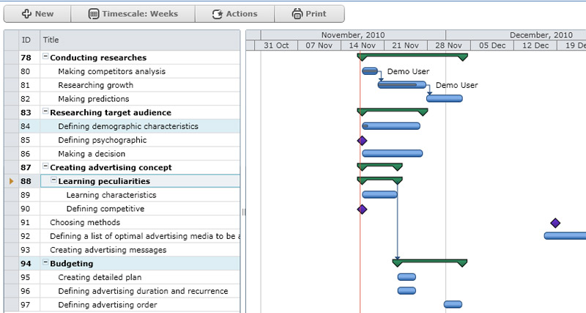
Task: Click the New task plus icon
Action: tap(26, 14)
